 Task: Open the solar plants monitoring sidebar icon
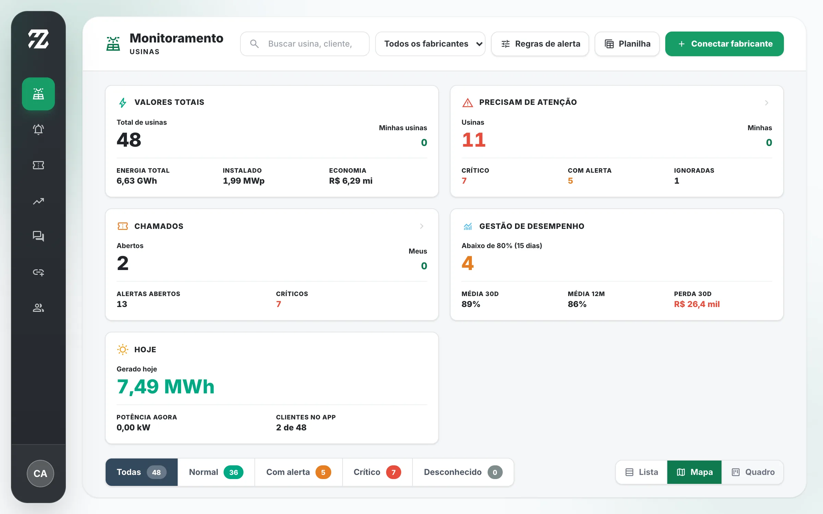pos(38,94)
